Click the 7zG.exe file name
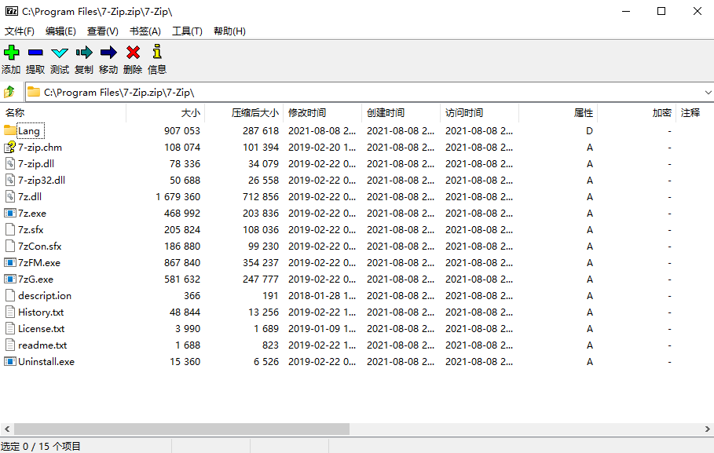Screen dimensions: 714x453 (35, 279)
